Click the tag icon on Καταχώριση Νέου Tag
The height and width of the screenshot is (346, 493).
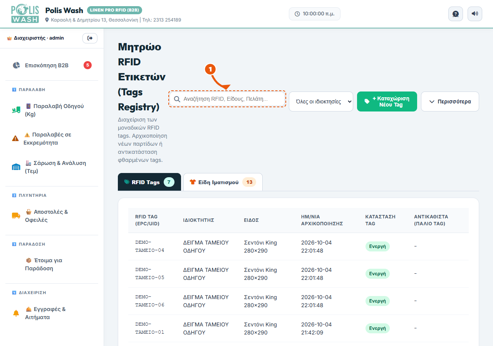367,101
